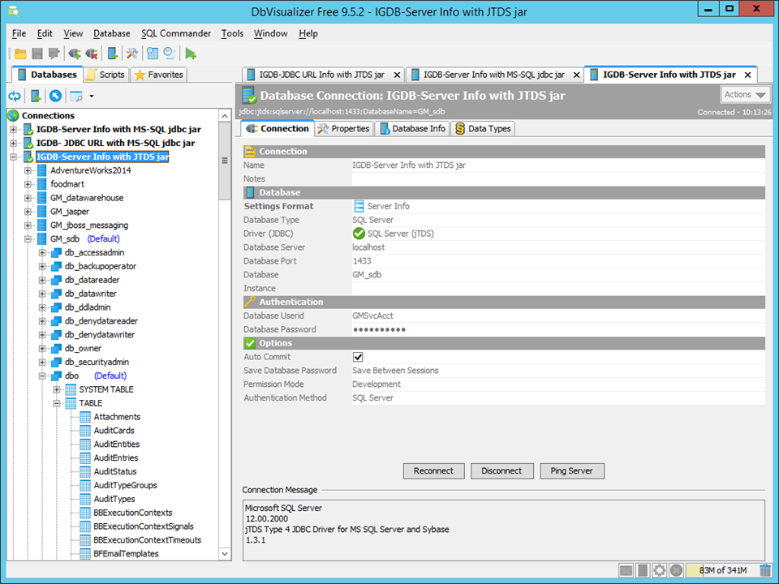Click the Save floppy disk toolbar icon
The height and width of the screenshot is (584, 779).
[x=37, y=54]
